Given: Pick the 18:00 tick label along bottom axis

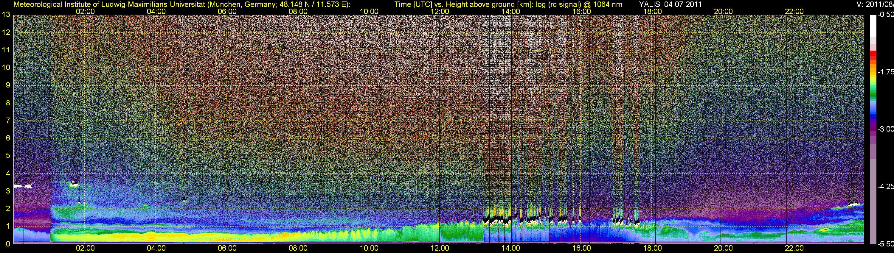Looking at the screenshot, I should (652, 248).
